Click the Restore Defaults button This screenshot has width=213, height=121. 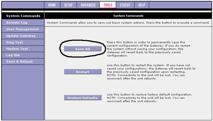[x=82, y=98]
